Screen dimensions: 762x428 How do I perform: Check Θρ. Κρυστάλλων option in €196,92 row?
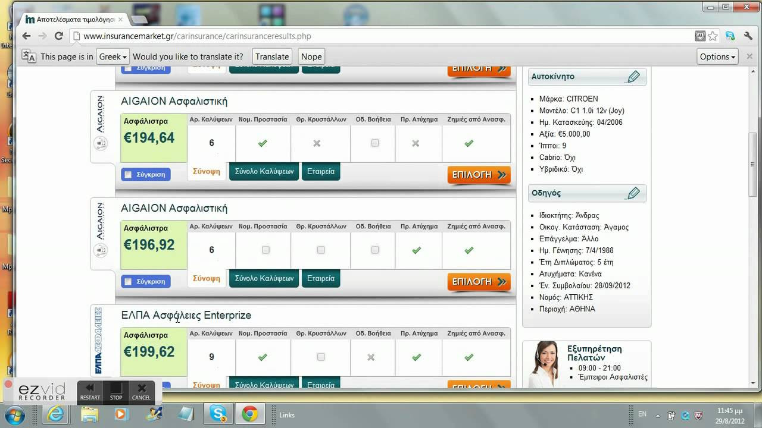point(321,250)
